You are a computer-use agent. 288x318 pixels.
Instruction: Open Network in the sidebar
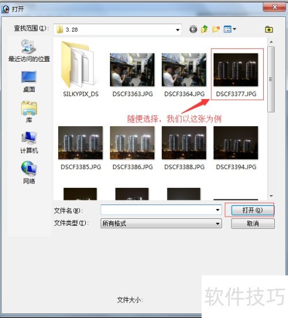pyautogui.click(x=29, y=173)
